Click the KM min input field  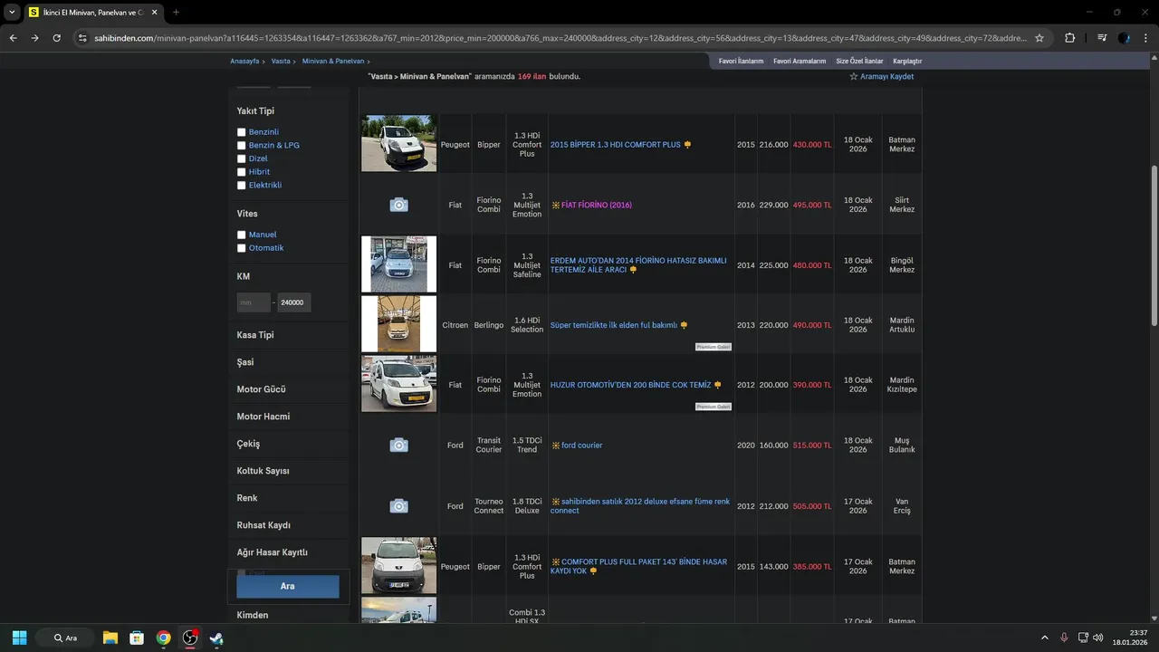click(254, 302)
